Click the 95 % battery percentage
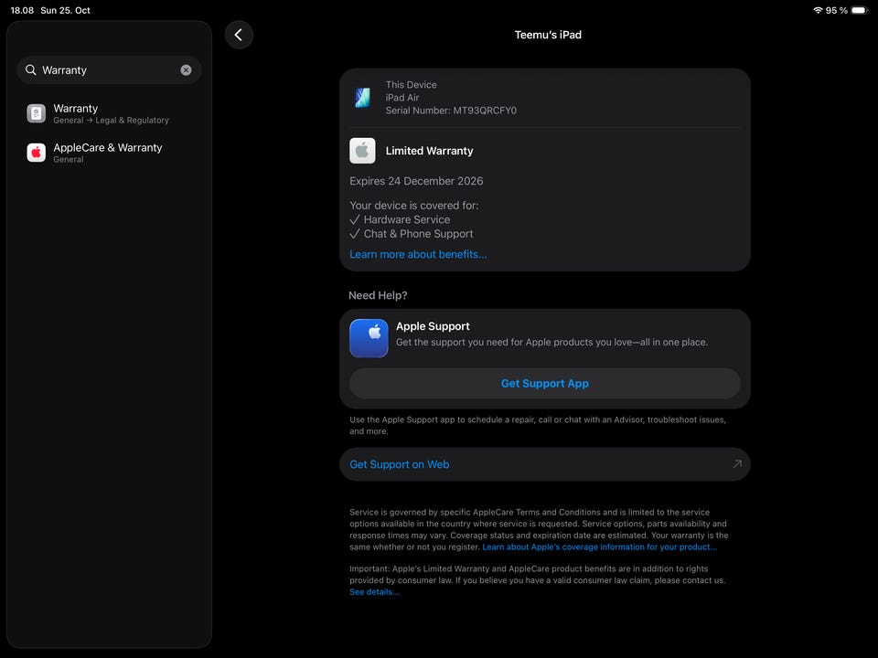This screenshot has width=878, height=658. 836,10
